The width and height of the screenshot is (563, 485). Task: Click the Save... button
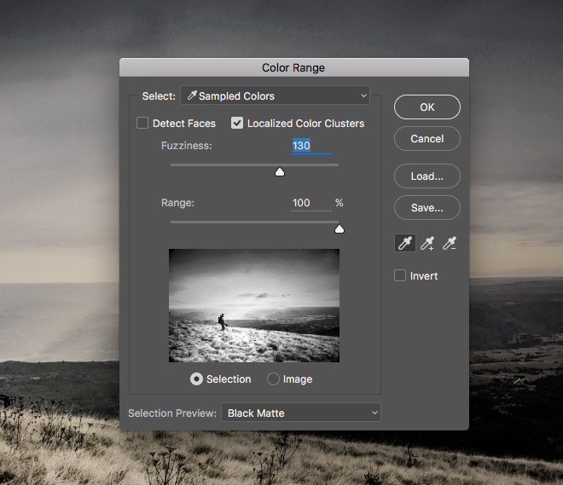tap(427, 208)
